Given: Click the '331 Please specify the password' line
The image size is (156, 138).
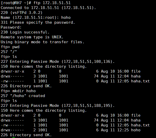Looking at the screenshot, I should (x=38, y=22).
